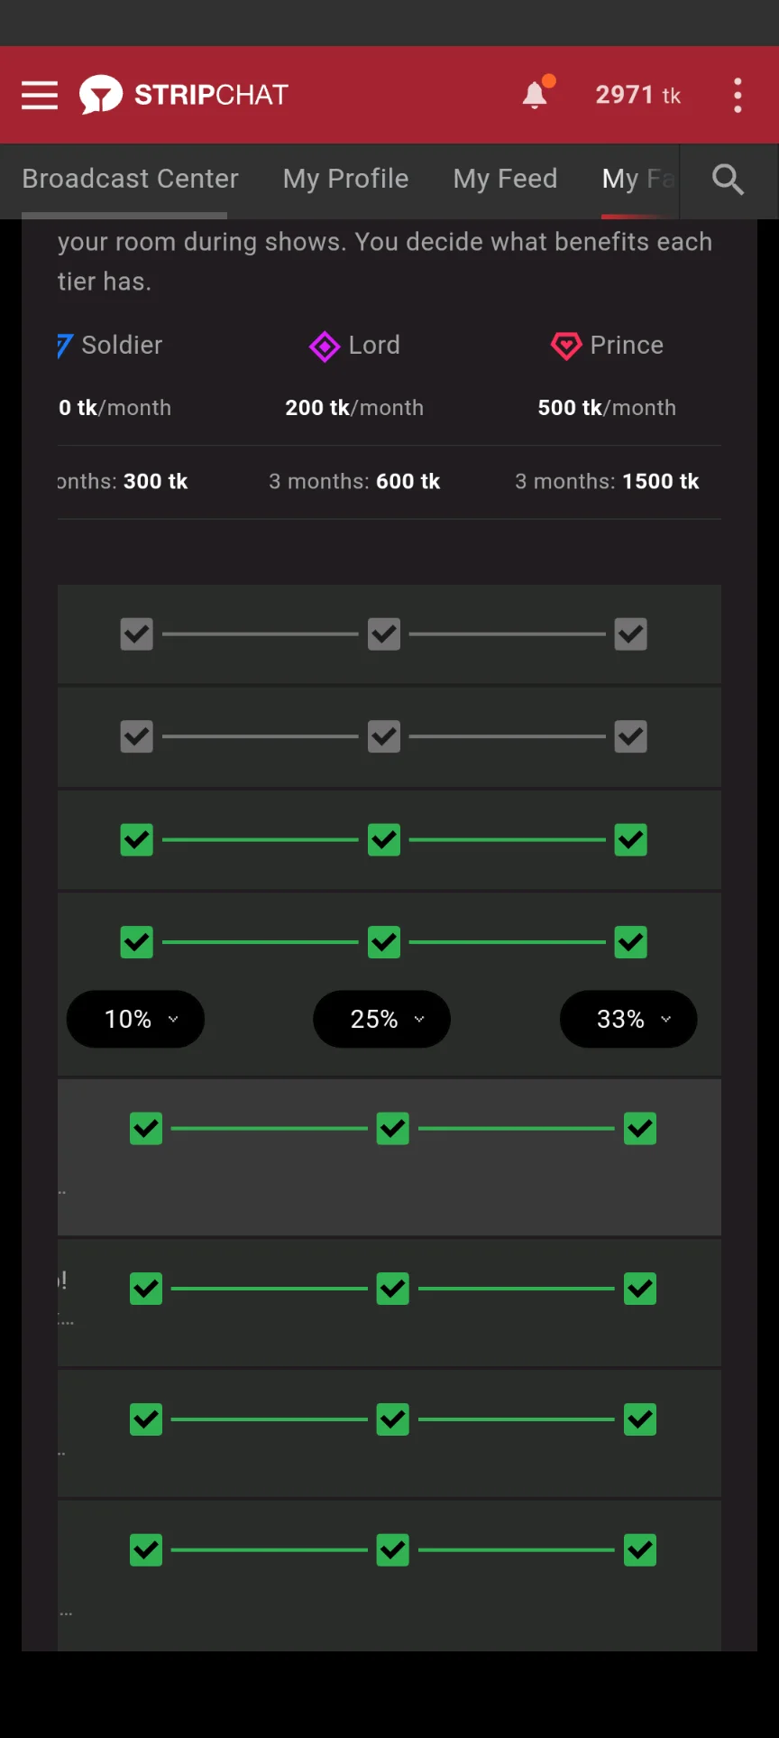Open the three-dot more options menu

click(x=738, y=95)
